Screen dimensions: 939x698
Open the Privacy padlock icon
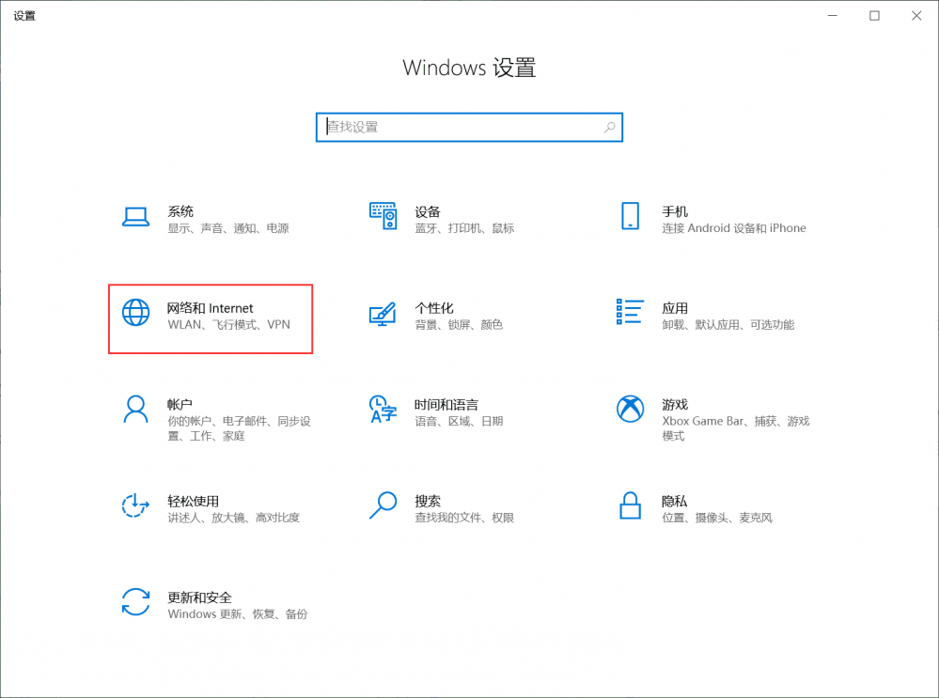click(x=630, y=505)
